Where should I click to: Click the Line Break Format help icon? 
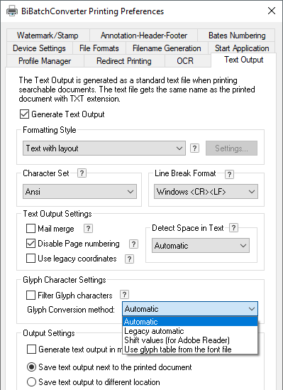229,174
